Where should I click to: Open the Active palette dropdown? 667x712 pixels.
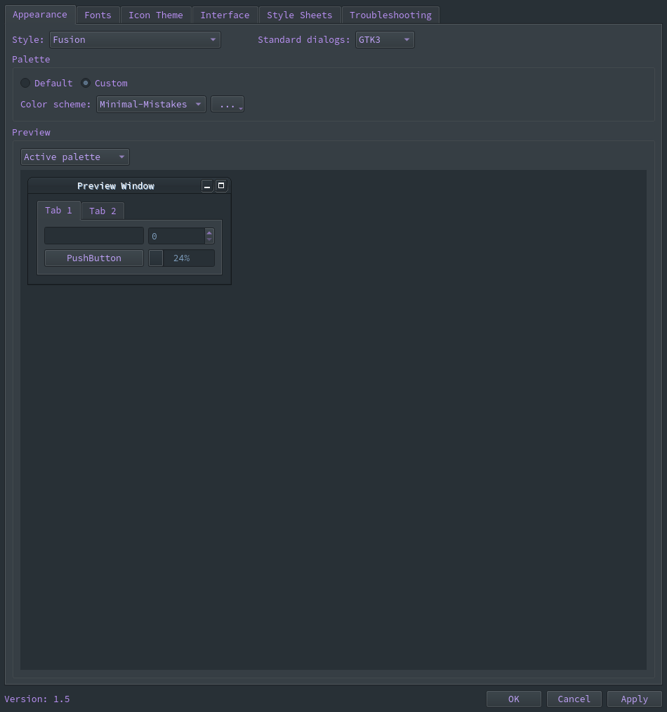coord(75,157)
